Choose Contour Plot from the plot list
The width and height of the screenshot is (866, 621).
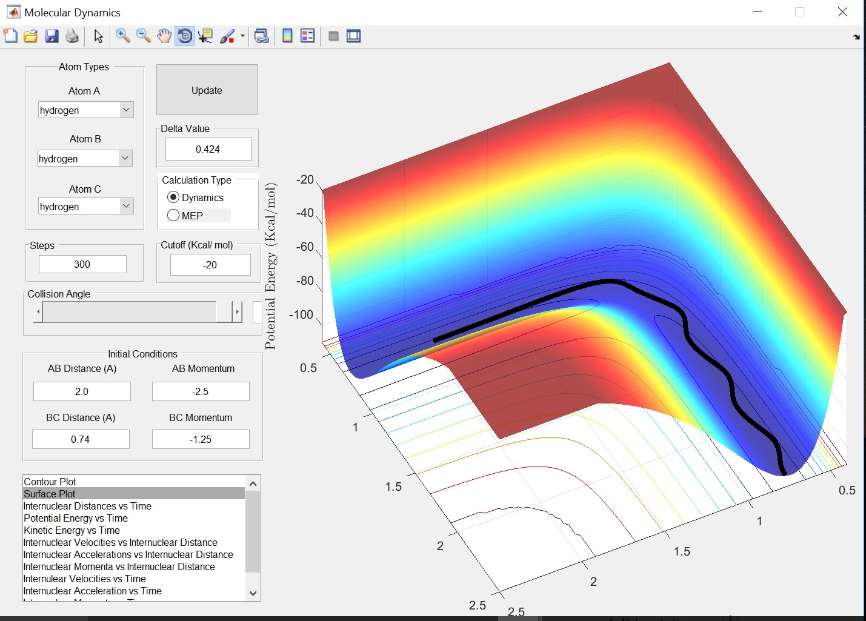click(x=50, y=482)
